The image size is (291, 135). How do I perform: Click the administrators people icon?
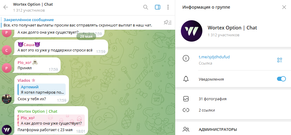pyautogui.click(x=186, y=129)
